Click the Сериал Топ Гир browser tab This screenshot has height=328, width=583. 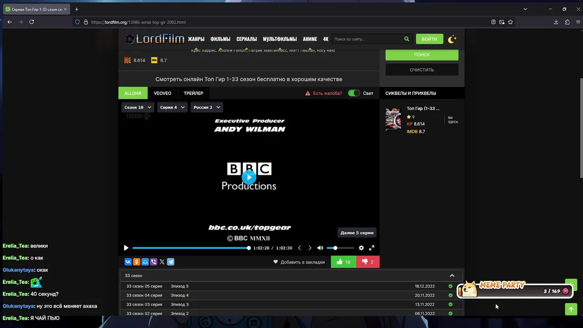pos(36,9)
